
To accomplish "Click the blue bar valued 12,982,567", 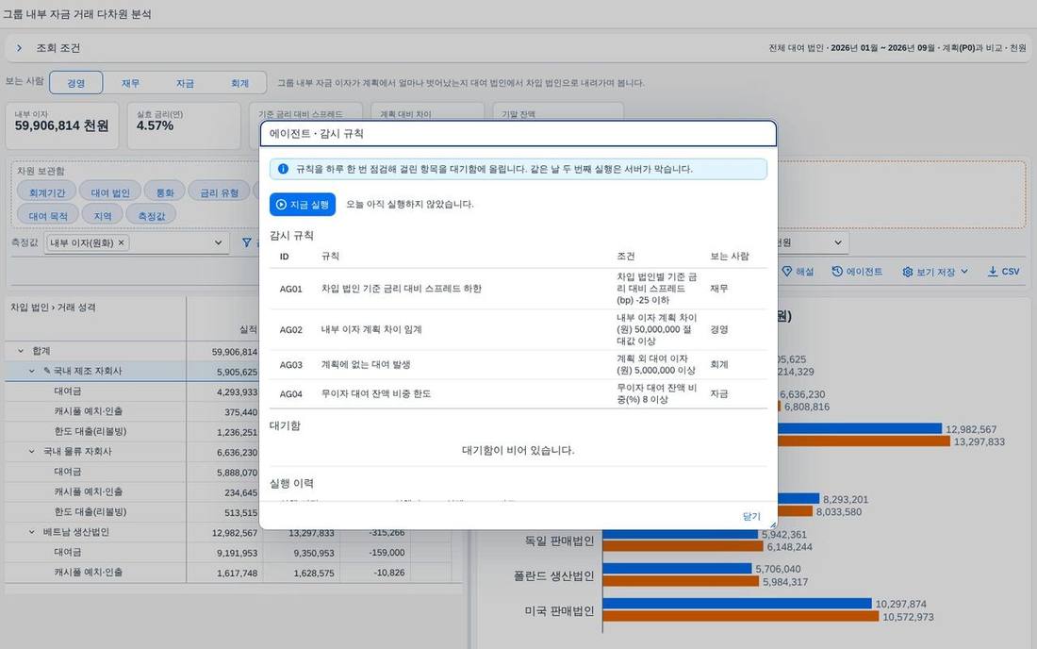I will (x=859, y=428).
